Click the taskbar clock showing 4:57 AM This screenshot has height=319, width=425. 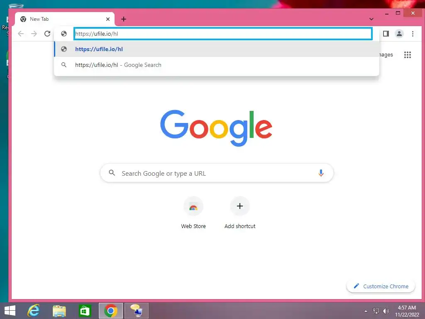coord(407,311)
